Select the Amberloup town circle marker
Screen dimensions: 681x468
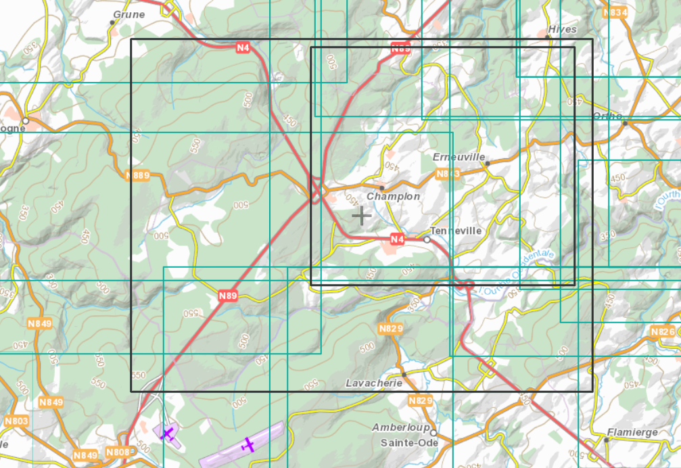click(x=433, y=433)
